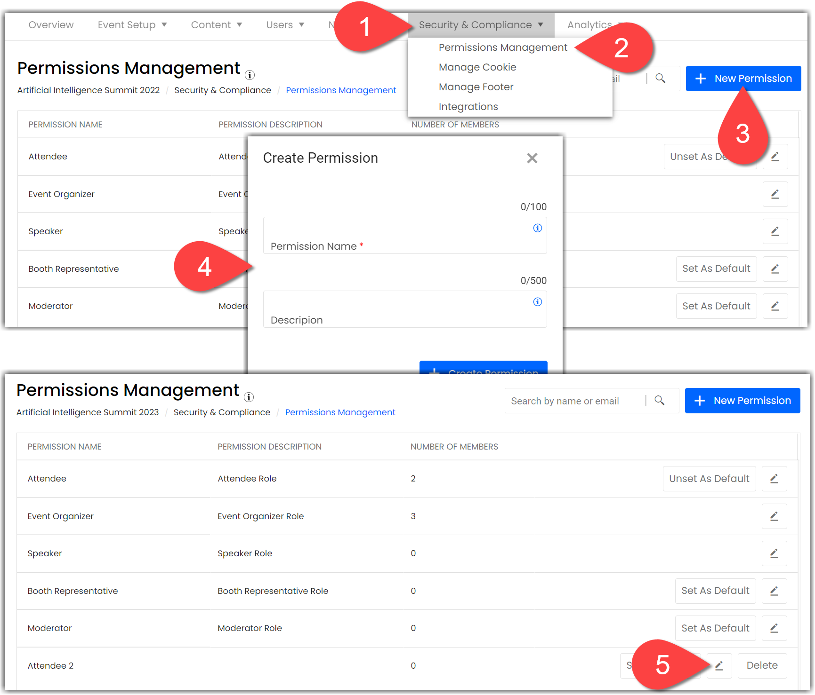Viewport: 815px width, 695px height.
Task: Click PERMISSION NAME header in lower table
Action: pyautogui.click(x=65, y=447)
